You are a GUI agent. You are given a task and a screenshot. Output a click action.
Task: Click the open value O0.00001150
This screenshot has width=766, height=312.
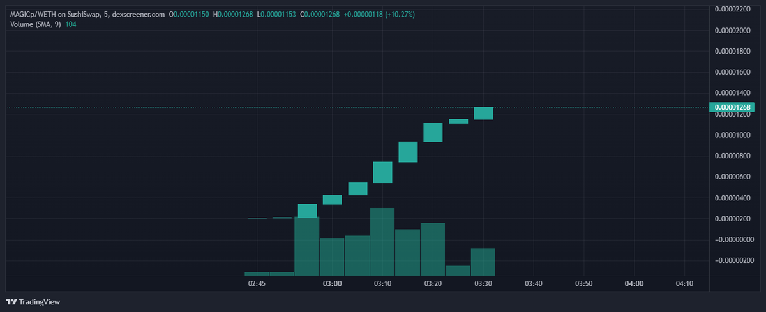189,14
